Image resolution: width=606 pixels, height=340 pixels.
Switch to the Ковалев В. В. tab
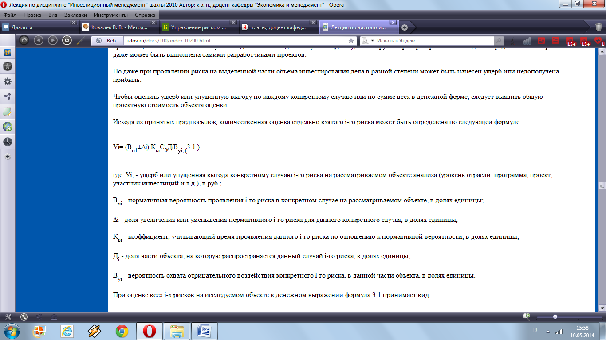coord(119,27)
